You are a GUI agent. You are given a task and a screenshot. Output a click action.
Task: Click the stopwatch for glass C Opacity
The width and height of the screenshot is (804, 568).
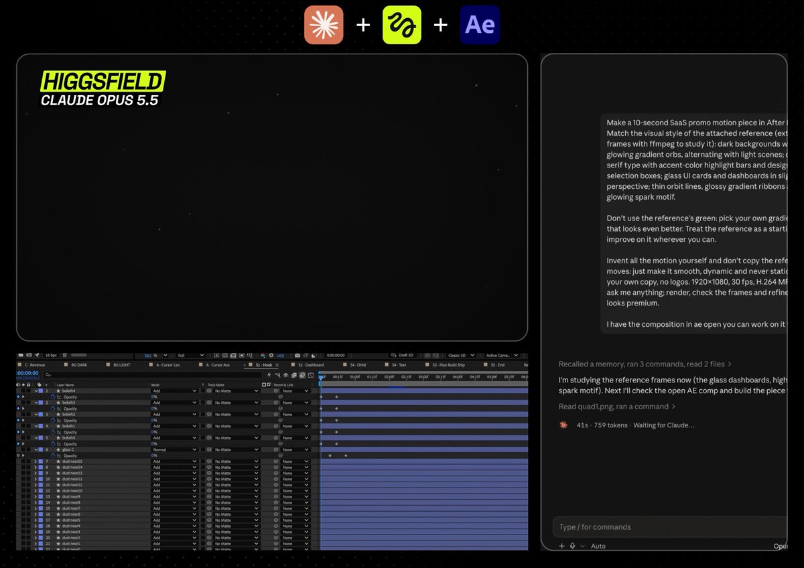pyautogui.click(x=53, y=455)
